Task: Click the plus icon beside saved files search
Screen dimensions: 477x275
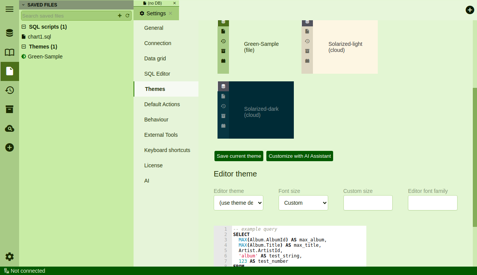Action: click(x=120, y=16)
